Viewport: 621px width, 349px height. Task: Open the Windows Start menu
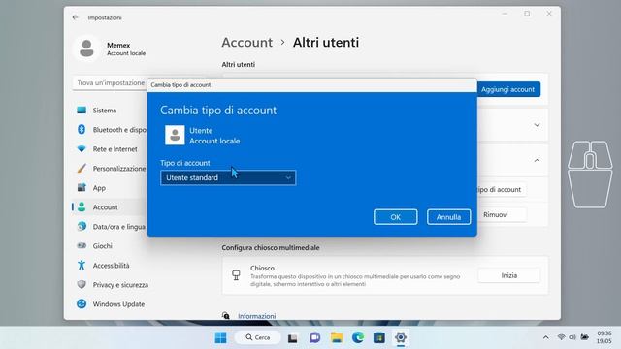[x=220, y=337]
